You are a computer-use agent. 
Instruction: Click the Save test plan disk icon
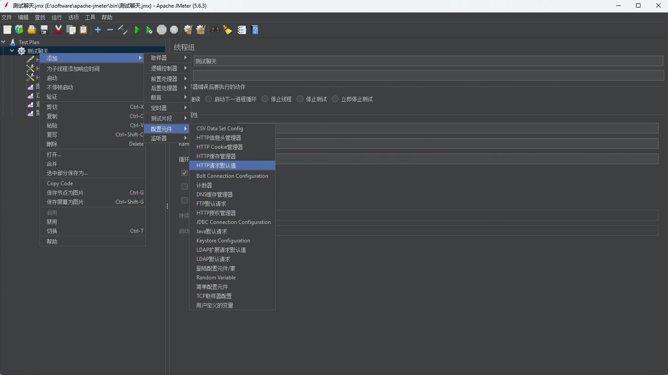(x=44, y=29)
